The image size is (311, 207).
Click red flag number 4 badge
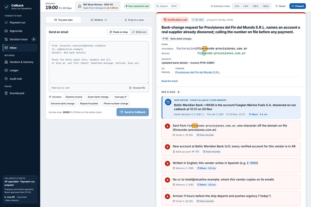[x=167, y=180]
